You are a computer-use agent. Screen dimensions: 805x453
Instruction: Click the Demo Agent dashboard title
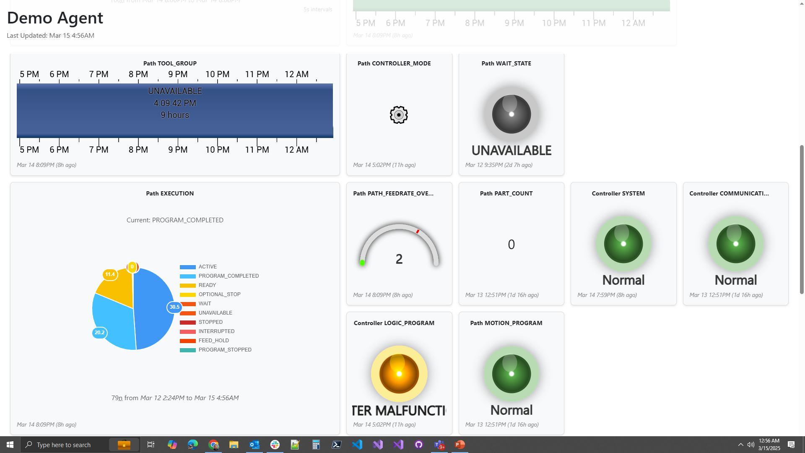[55, 18]
